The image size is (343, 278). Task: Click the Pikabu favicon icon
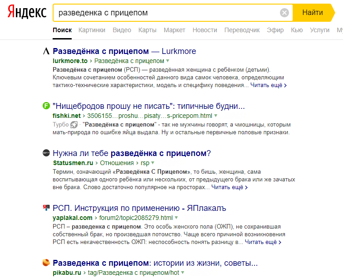click(x=46, y=263)
